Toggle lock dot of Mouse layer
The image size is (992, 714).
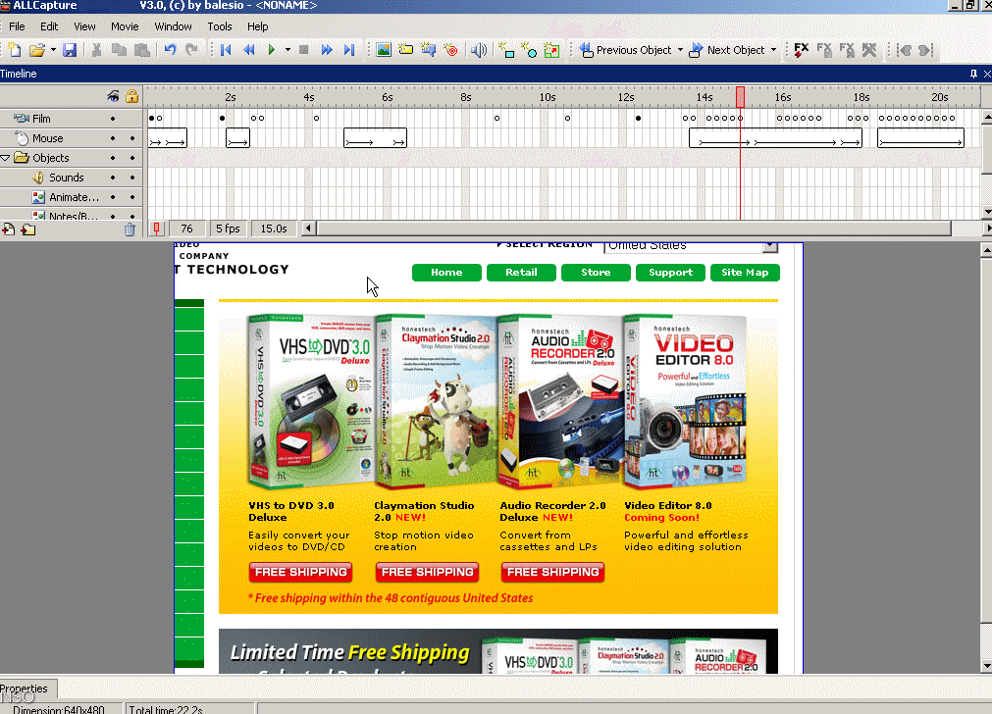click(132, 138)
